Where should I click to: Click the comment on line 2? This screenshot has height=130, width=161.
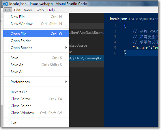pyautogui.click(x=145, y=31)
